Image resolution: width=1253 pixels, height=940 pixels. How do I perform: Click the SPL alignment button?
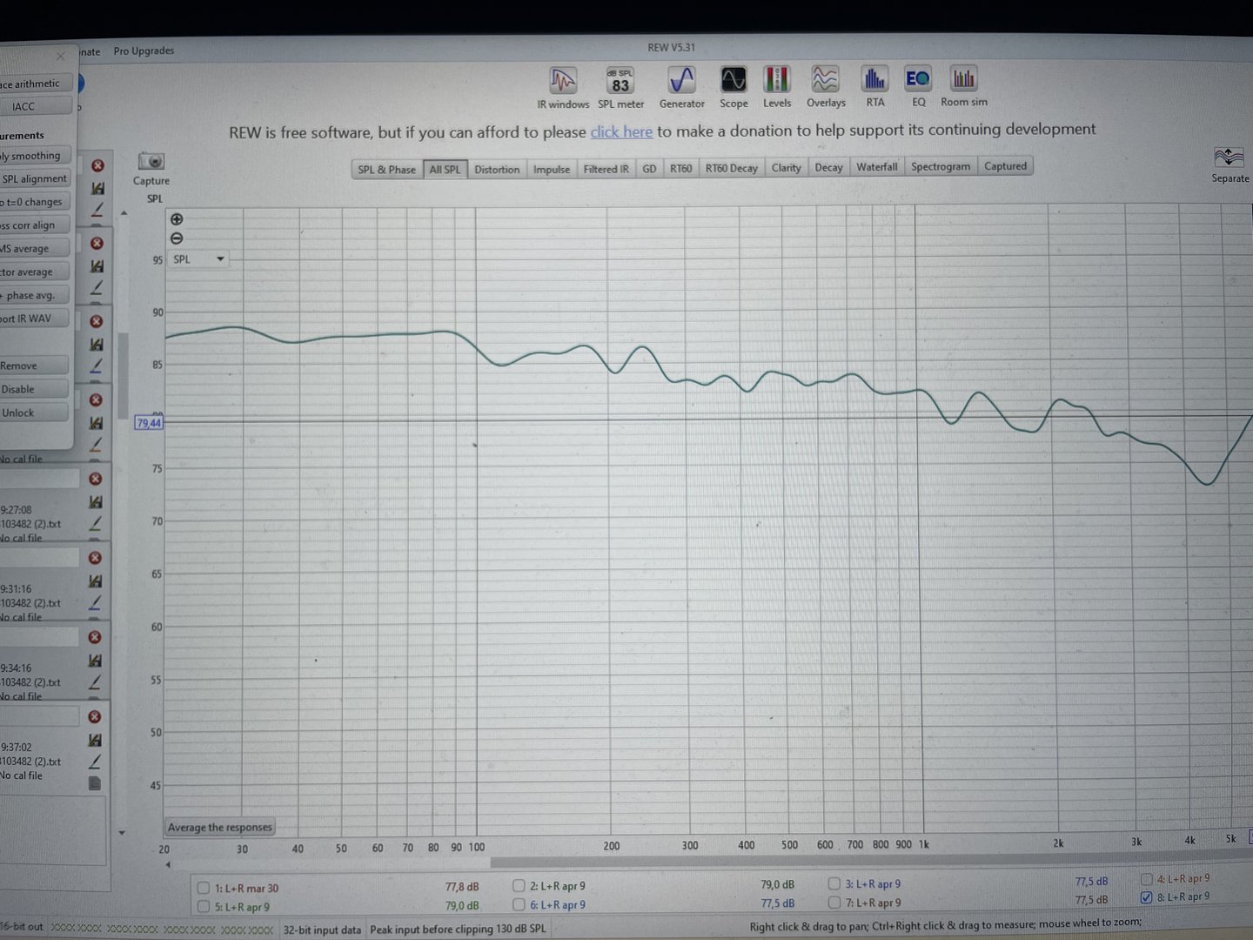tap(35, 178)
